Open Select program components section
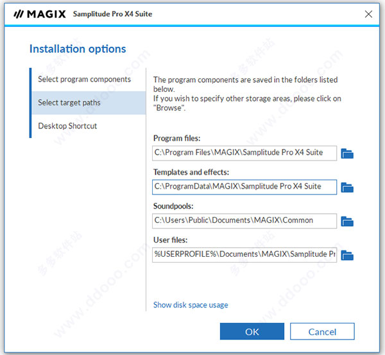385x355 pixels. [x=89, y=80]
